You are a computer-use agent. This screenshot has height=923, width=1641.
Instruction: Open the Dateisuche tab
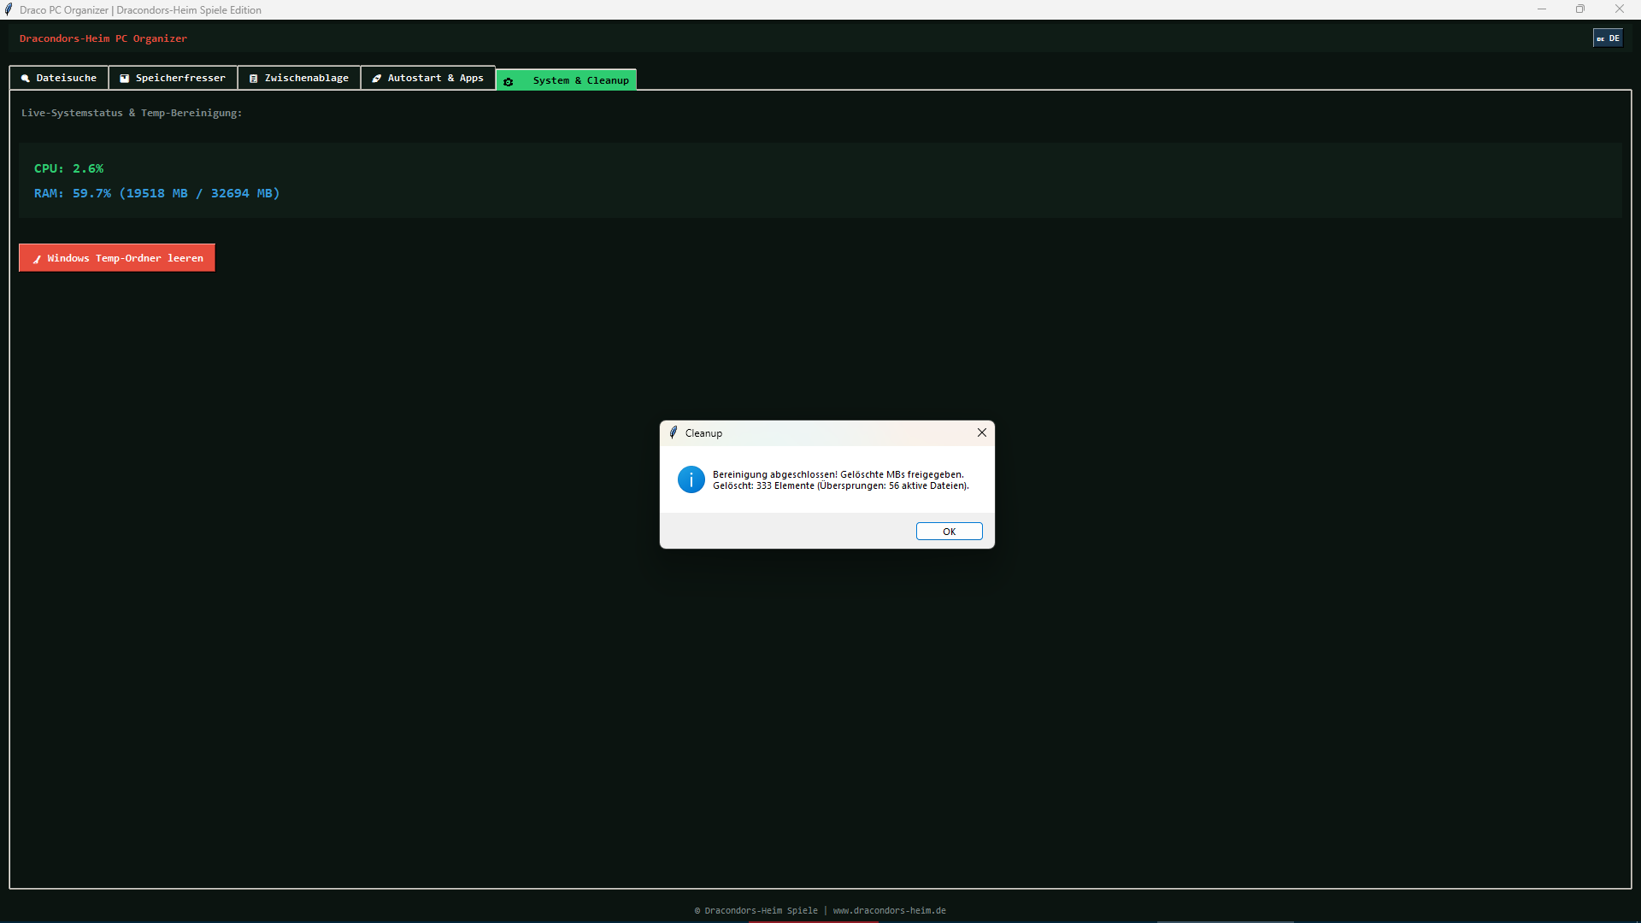(x=59, y=78)
